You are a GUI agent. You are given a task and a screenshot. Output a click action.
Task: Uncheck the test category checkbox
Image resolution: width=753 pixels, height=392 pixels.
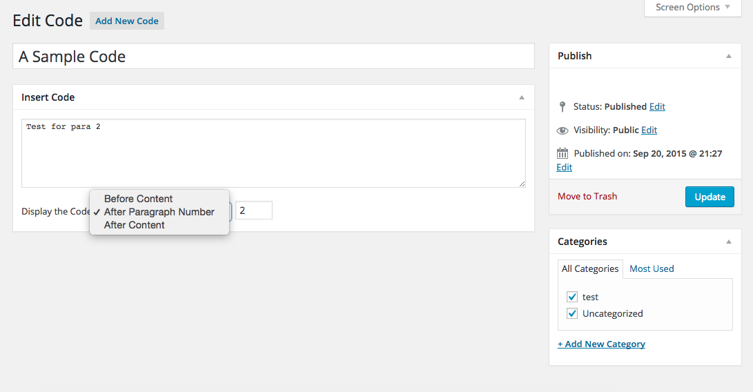coord(572,297)
